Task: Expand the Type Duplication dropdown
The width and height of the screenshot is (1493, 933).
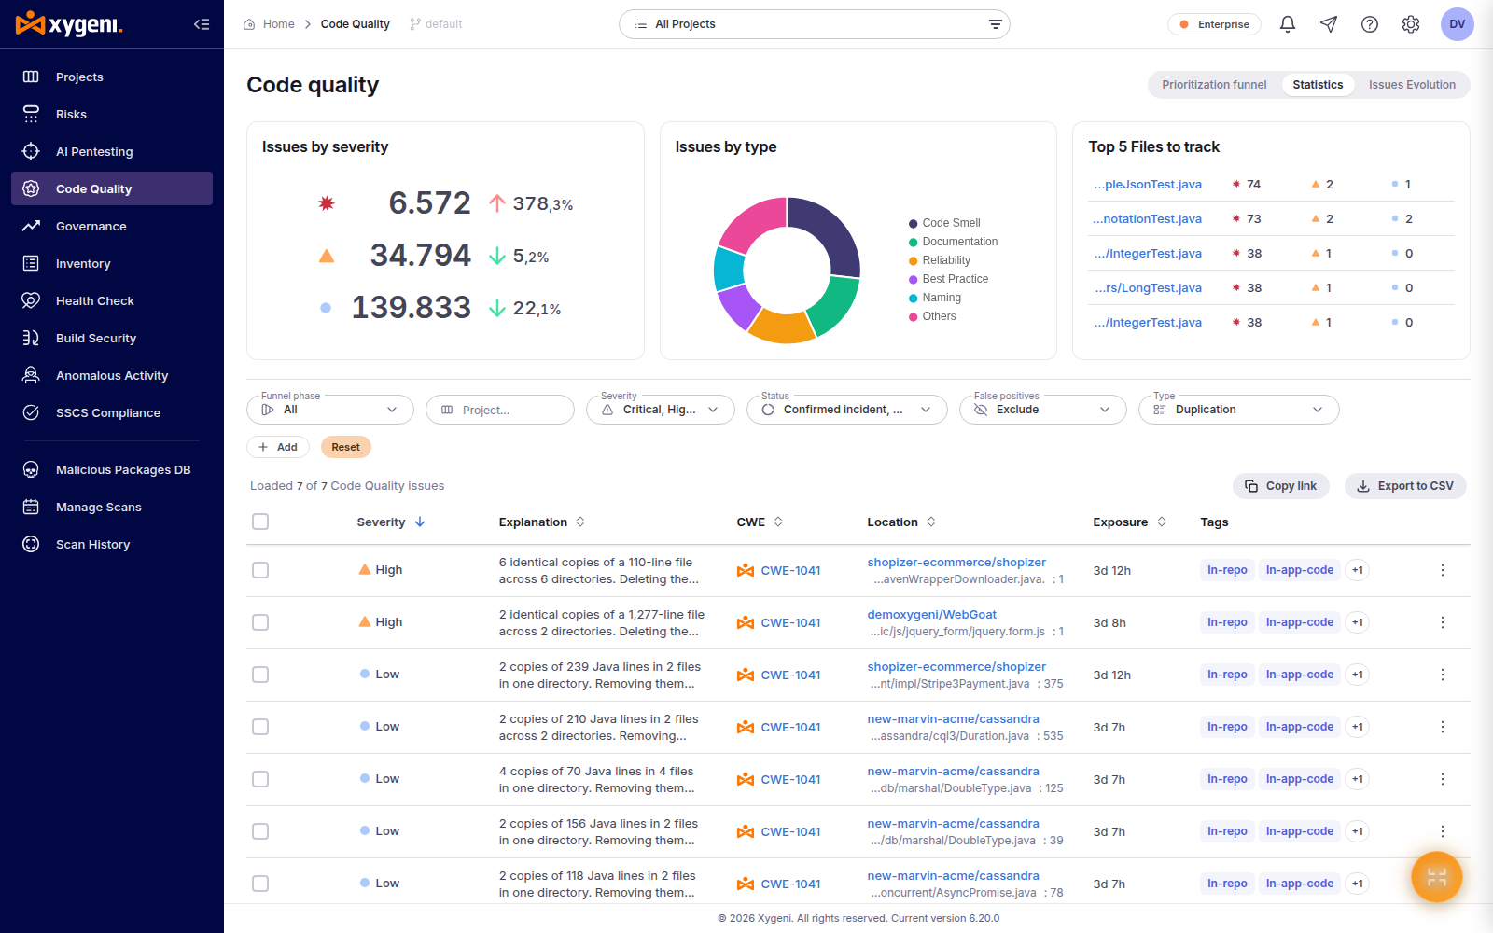Action: pos(1239,410)
